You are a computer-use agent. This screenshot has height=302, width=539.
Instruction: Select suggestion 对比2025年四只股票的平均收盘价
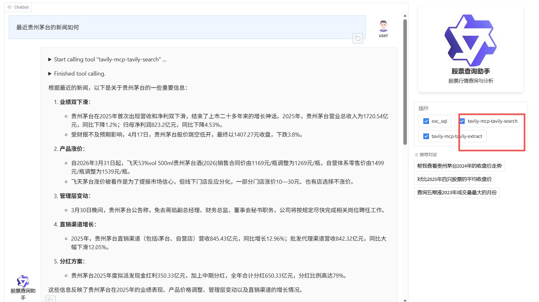coord(454,179)
